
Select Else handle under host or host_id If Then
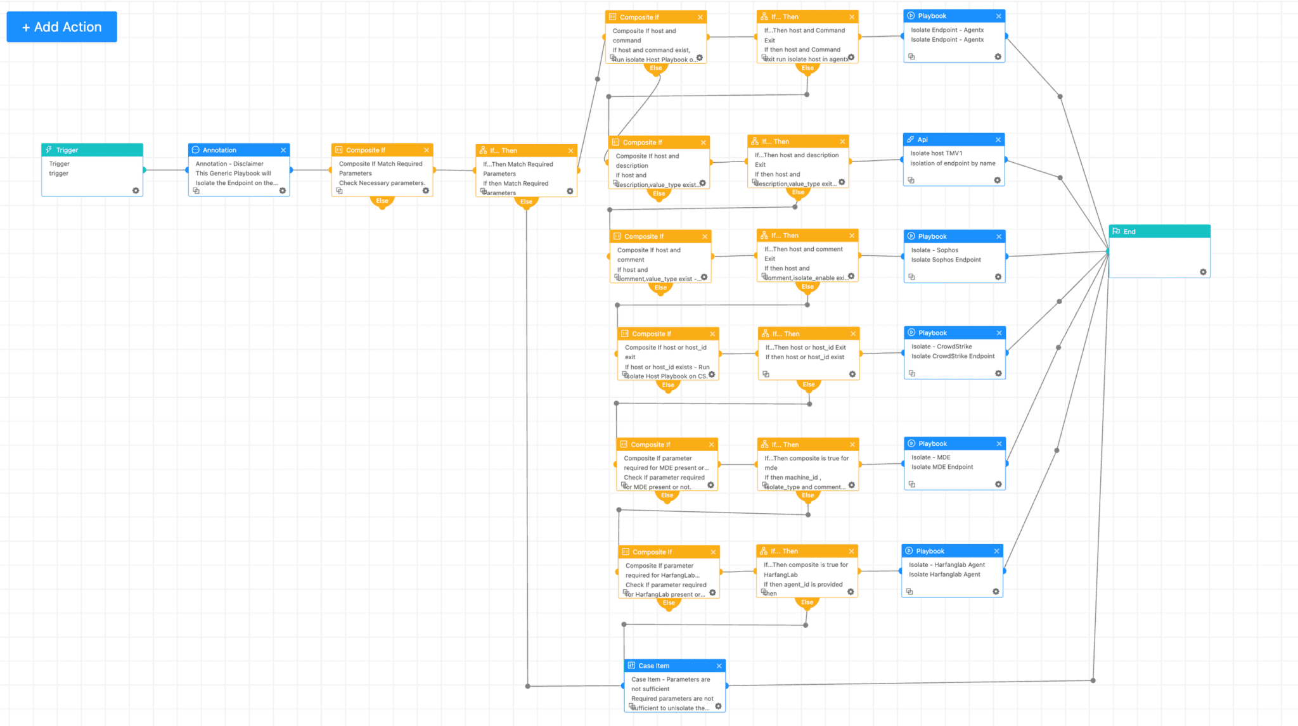click(x=809, y=385)
